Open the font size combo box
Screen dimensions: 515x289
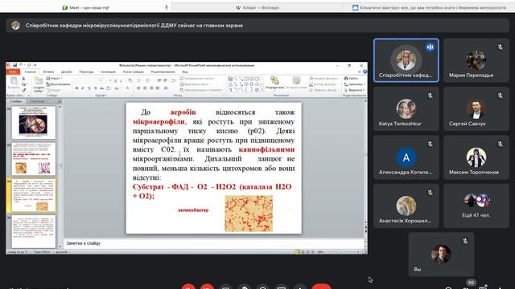107,80
